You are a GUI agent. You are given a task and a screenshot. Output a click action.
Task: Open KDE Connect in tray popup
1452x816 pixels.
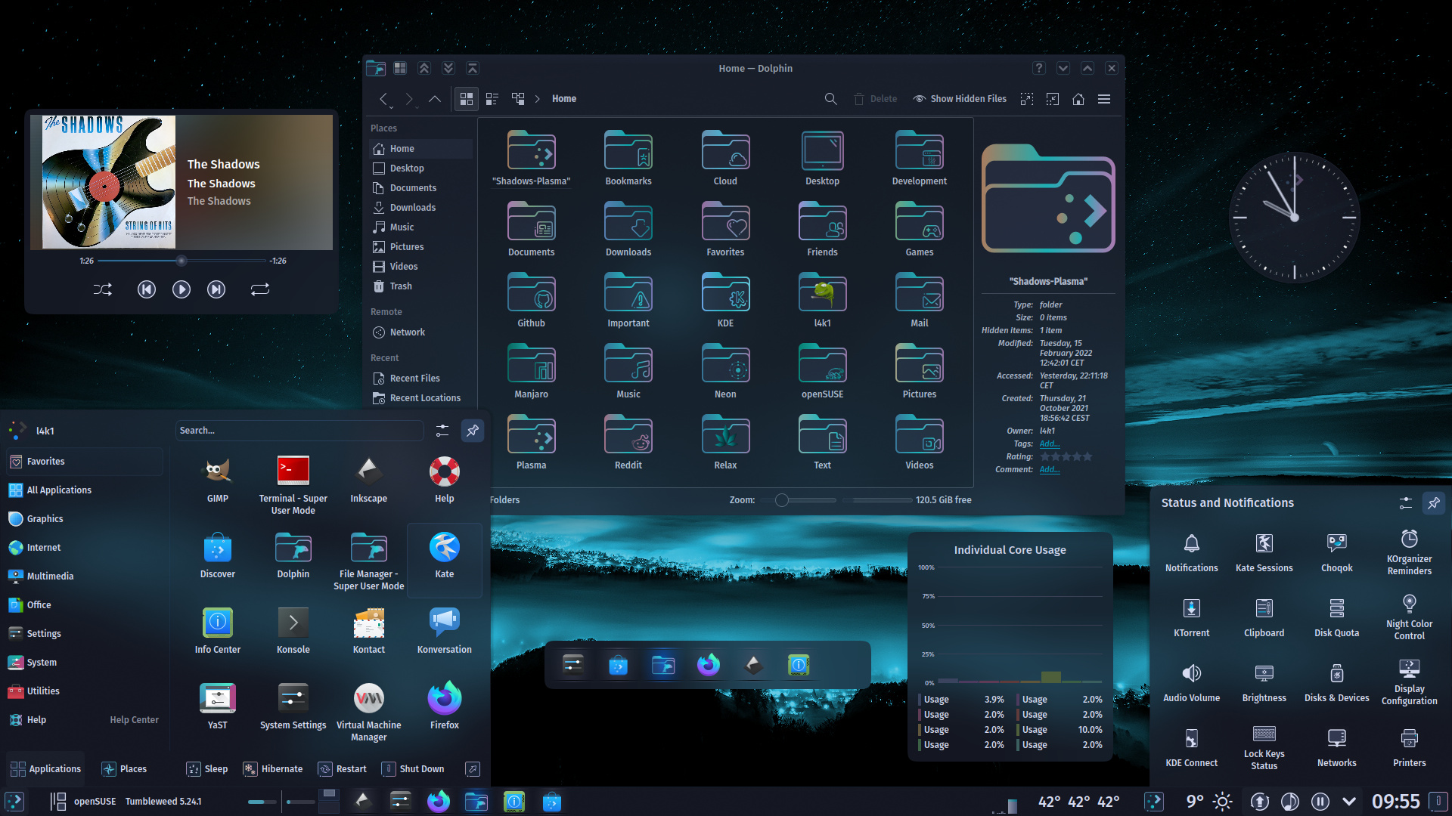(1192, 748)
